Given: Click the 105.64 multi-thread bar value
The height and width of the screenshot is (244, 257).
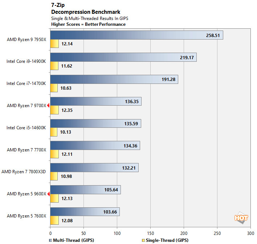Looking at the screenshot, I should point(111,190).
